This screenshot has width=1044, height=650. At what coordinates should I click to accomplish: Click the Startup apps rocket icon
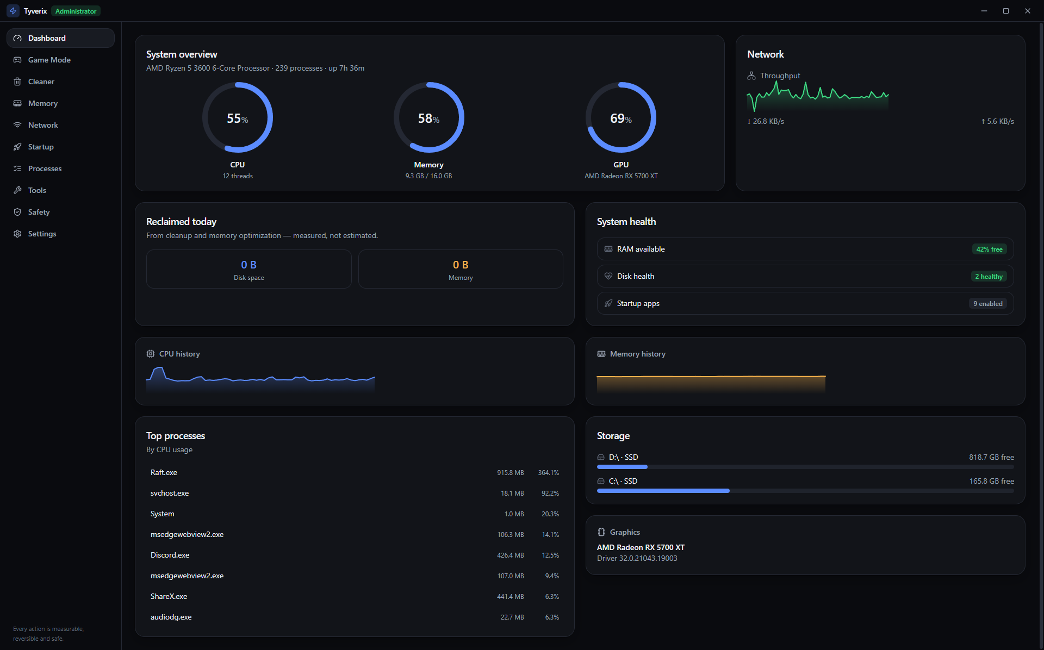coord(608,303)
